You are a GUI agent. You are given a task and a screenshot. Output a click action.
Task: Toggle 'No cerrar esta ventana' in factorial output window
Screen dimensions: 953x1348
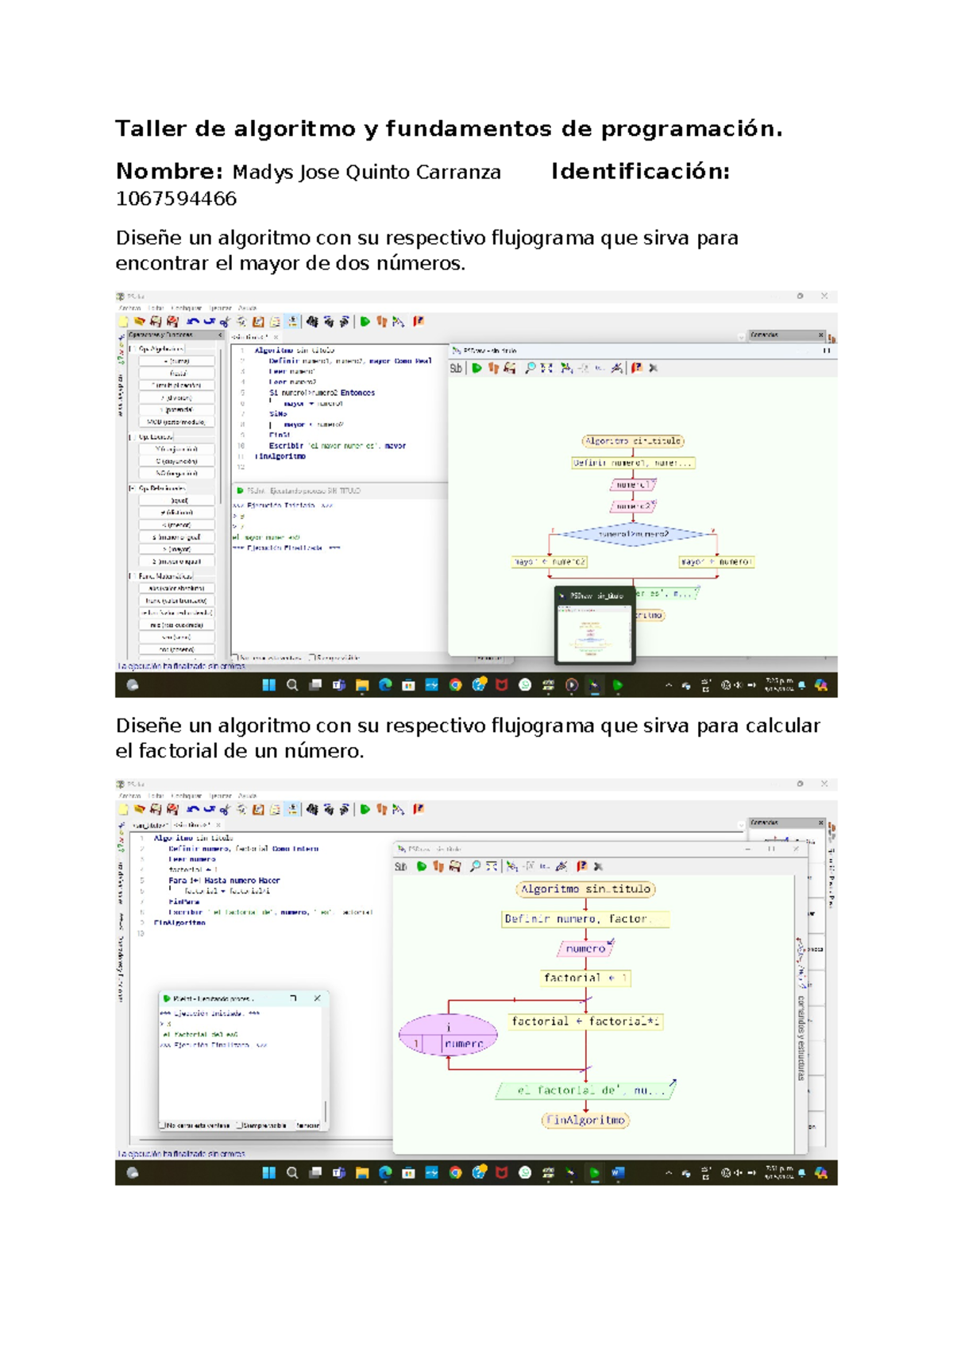pos(195,1125)
